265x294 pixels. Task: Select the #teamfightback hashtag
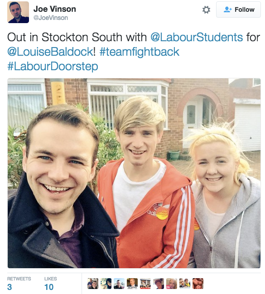tap(140, 52)
